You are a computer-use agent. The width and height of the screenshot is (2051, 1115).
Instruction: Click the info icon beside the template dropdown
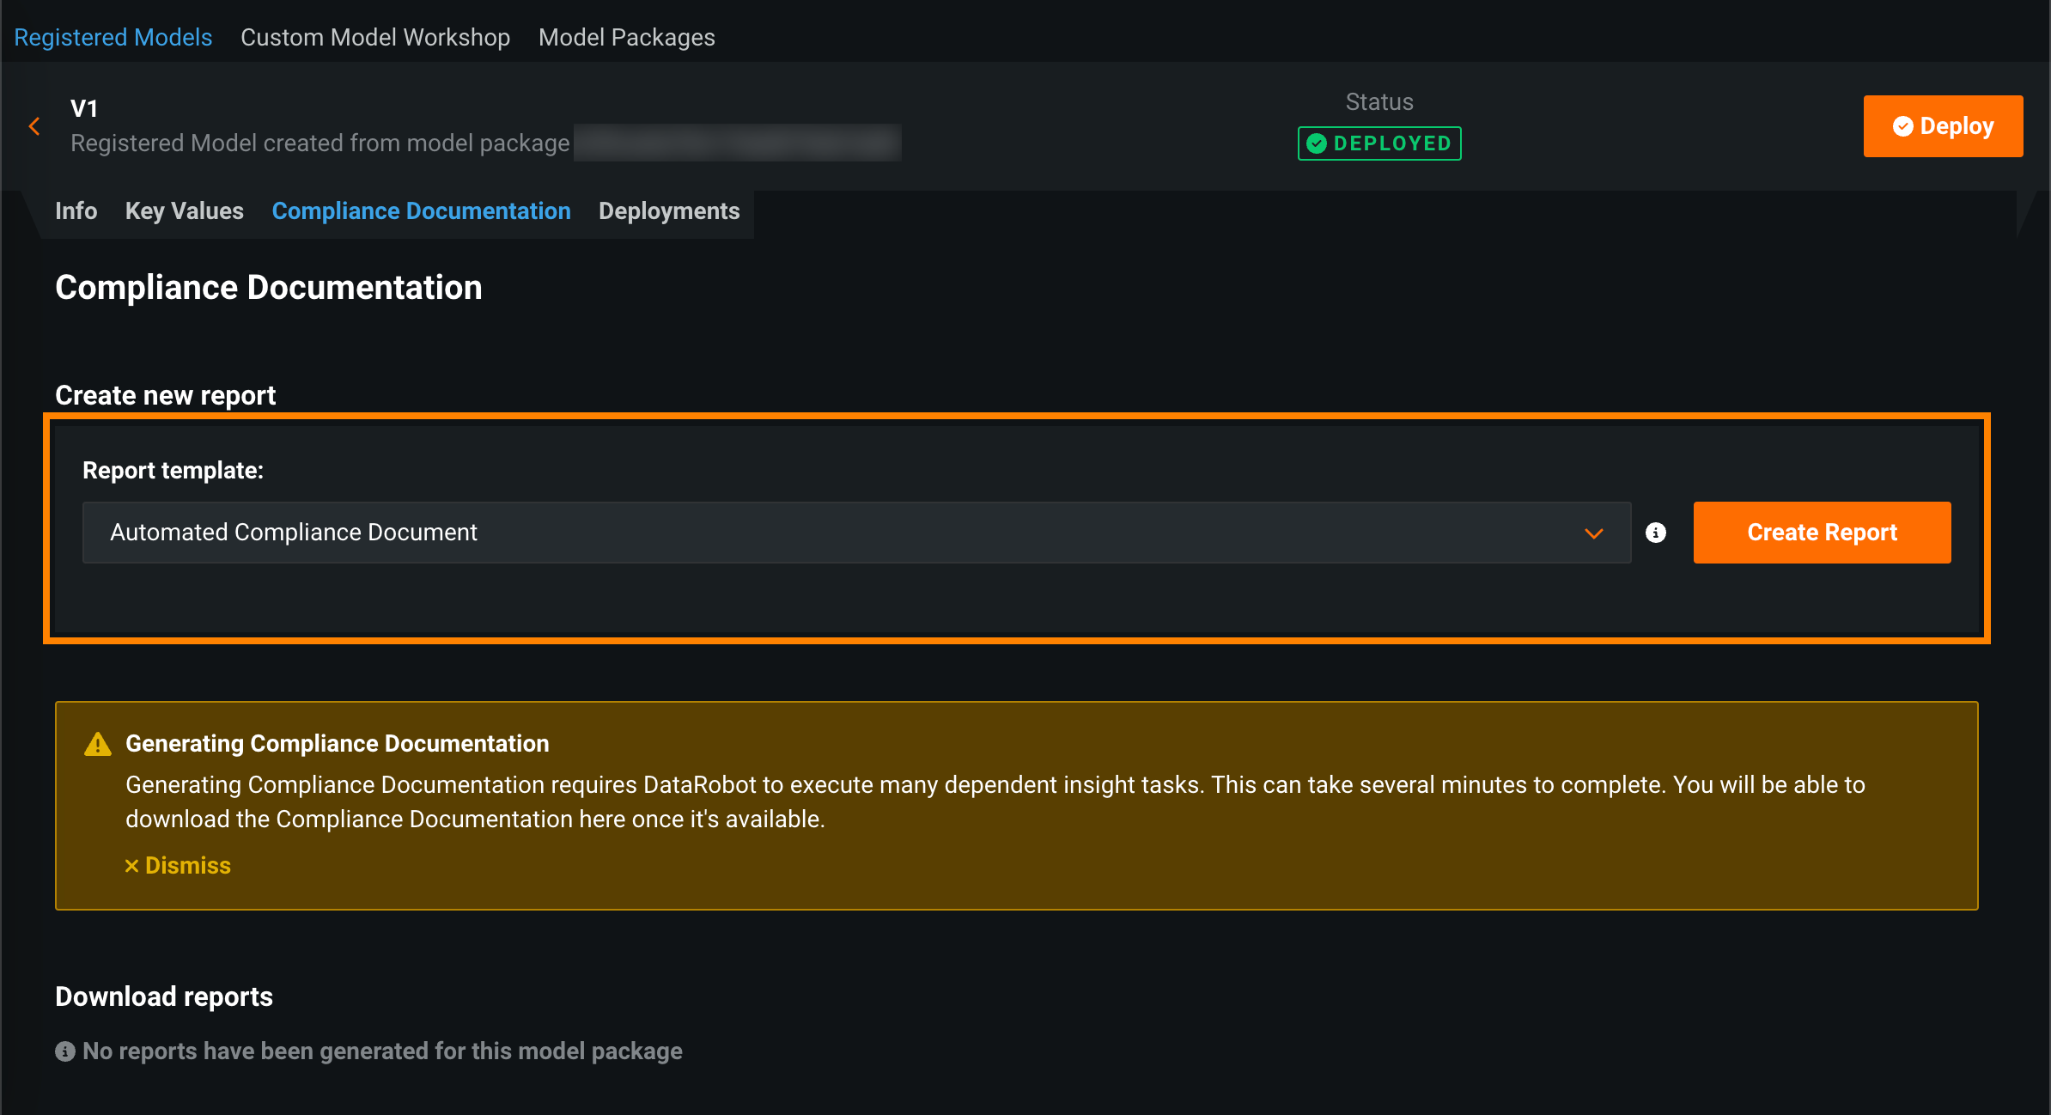click(x=1655, y=533)
